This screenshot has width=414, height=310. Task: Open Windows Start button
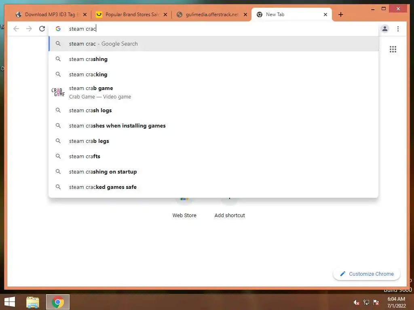(10, 302)
